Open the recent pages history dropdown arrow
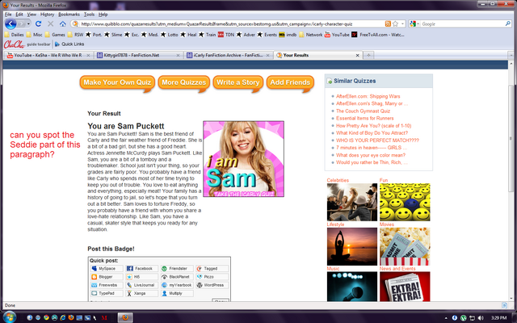Viewport: 517px width, 323px height. point(29,24)
